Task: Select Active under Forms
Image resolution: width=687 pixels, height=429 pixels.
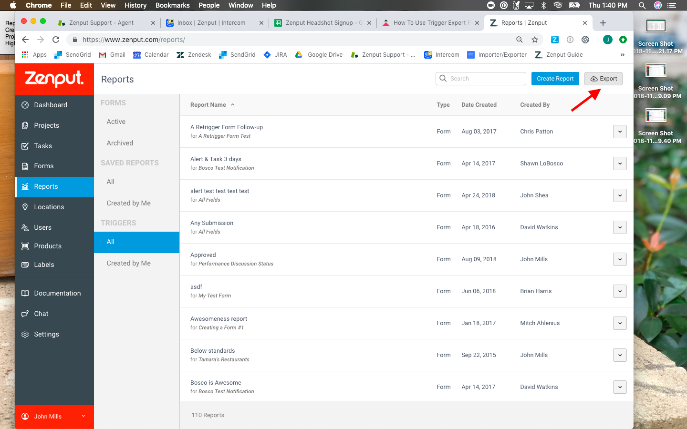Action: (136, 122)
